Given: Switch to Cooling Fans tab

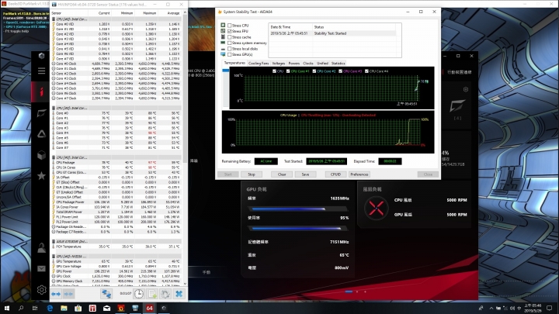Looking at the screenshot, I should coord(259,64).
